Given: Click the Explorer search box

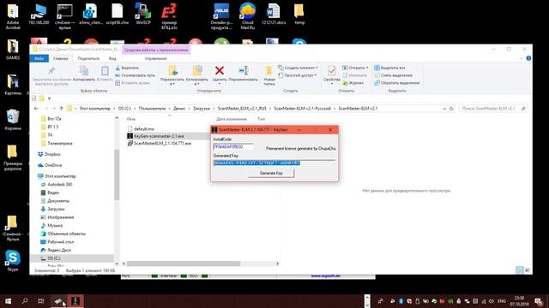Looking at the screenshot, I should [x=493, y=109].
